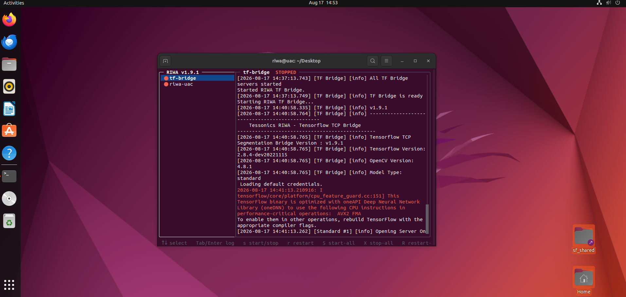Select the Home desktop folder
This screenshot has height=297, width=626.
point(584,281)
